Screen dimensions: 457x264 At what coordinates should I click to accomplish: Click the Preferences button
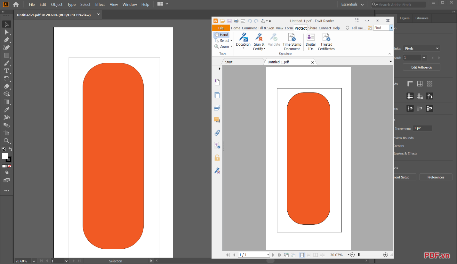(x=436, y=177)
